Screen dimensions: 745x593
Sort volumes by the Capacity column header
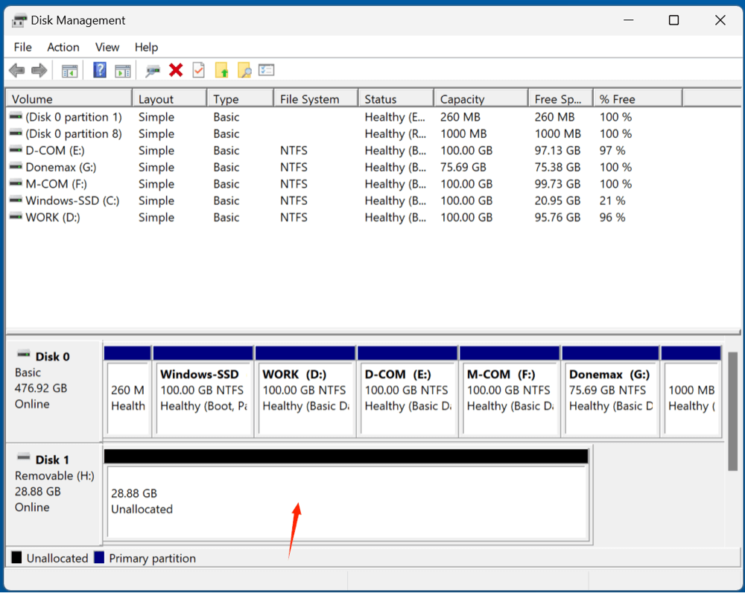coord(462,98)
